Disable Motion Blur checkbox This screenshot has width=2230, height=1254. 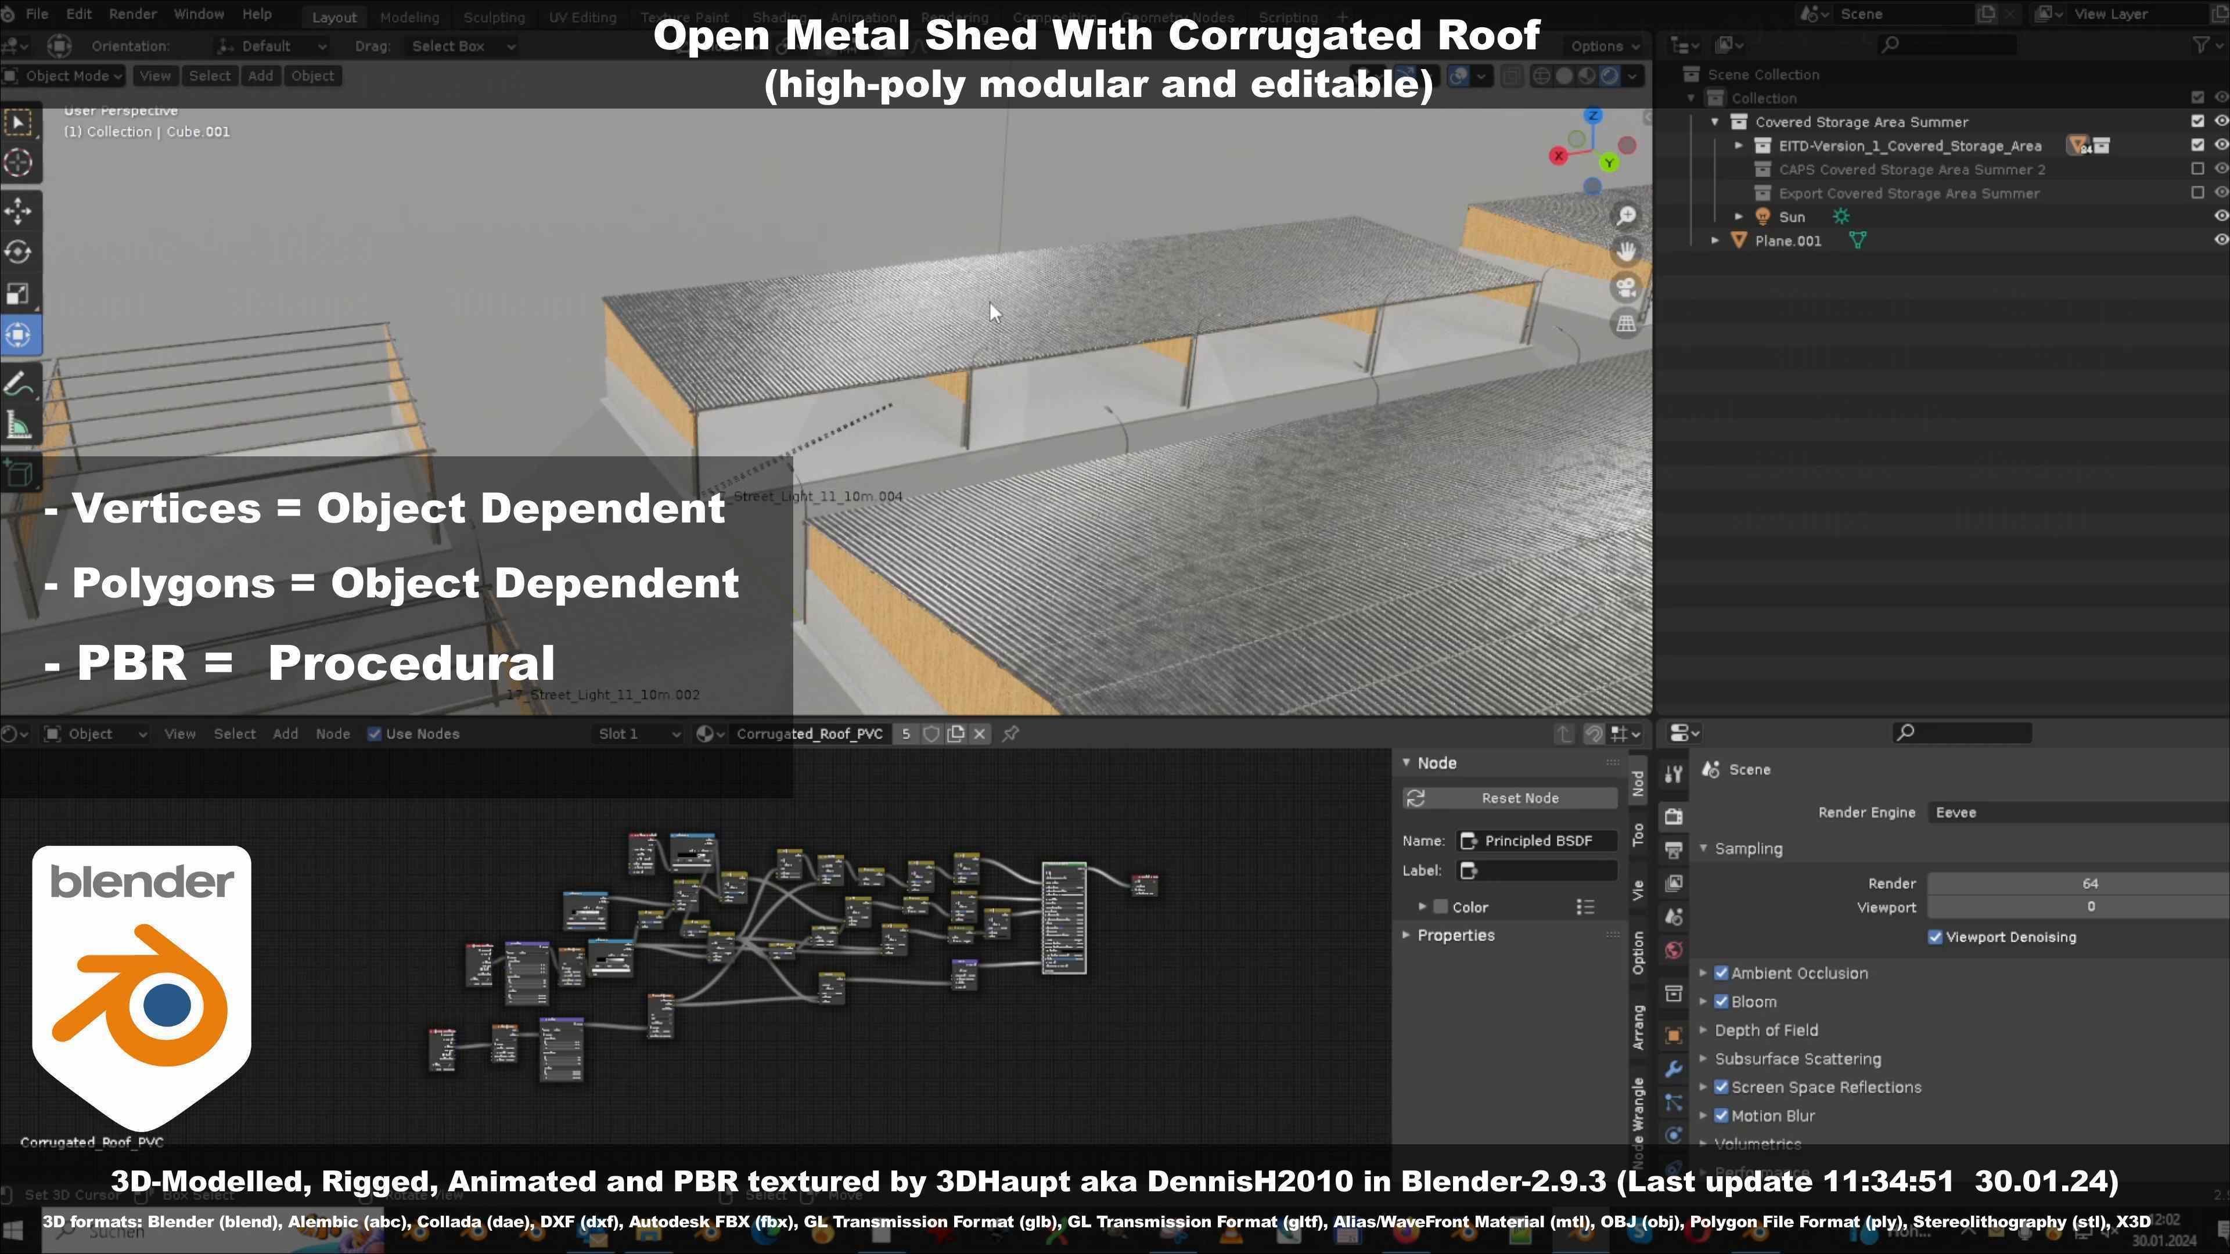point(1721,1116)
